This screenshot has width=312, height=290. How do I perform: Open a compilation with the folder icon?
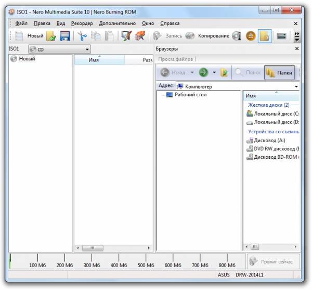coord(51,36)
